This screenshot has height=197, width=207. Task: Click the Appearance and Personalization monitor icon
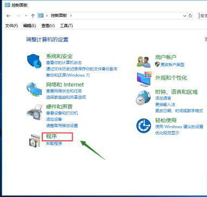[144, 79]
